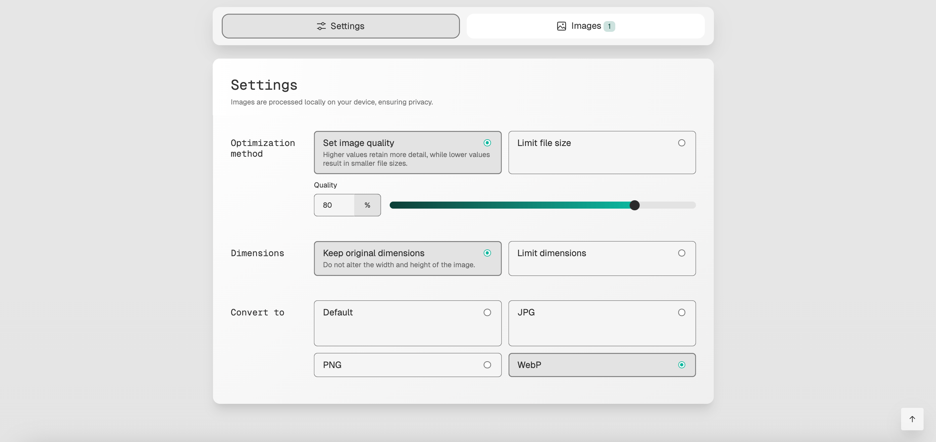Click the radio circle in the PNG card

coord(487,365)
